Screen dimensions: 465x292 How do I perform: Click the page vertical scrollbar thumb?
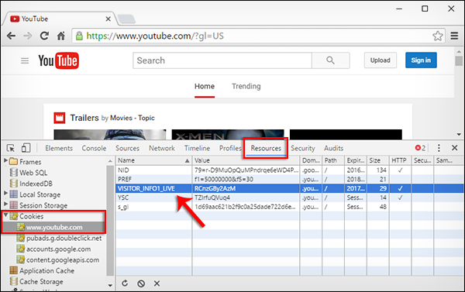459,60
